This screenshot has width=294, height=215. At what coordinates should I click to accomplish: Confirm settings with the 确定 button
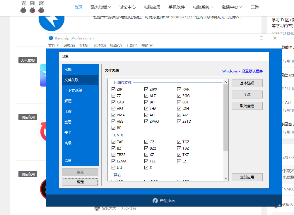80,182
